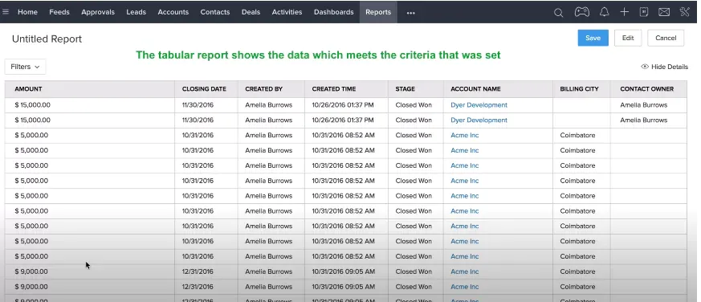Toggle Hide Details eye control
Screen dimensions: 701x302
[x=664, y=67]
